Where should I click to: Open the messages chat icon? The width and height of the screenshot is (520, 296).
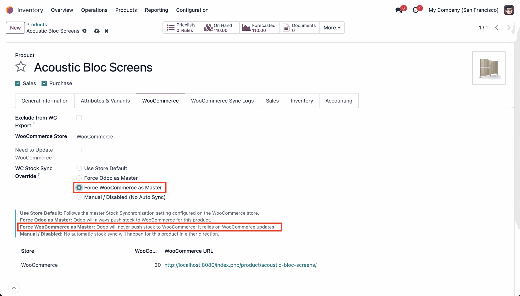pos(399,10)
